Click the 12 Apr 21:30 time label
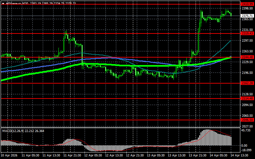 (135, 155)
